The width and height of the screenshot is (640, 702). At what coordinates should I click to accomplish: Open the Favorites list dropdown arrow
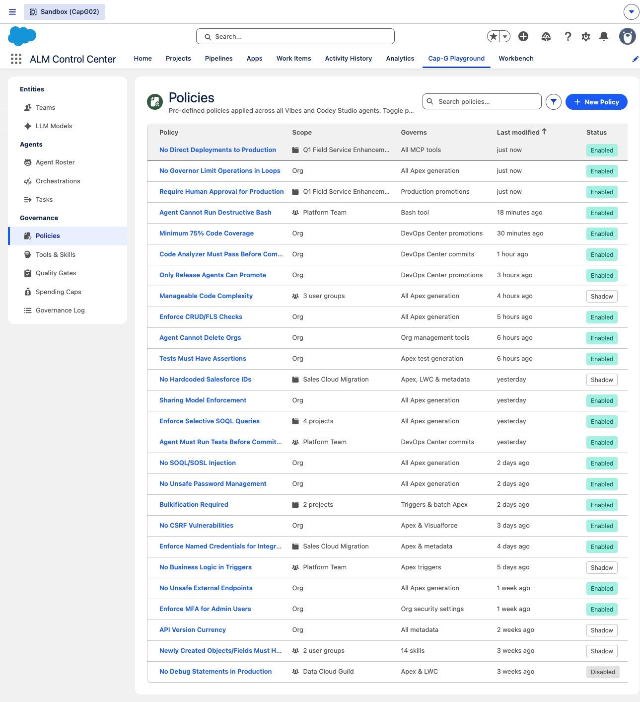(x=505, y=36)
